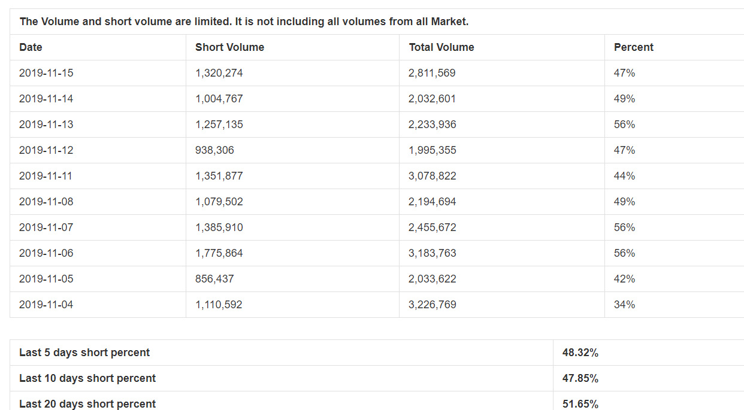Select the 2019-11-07 date cell
The width and height of the screenshot is (744, 410).
46,227
